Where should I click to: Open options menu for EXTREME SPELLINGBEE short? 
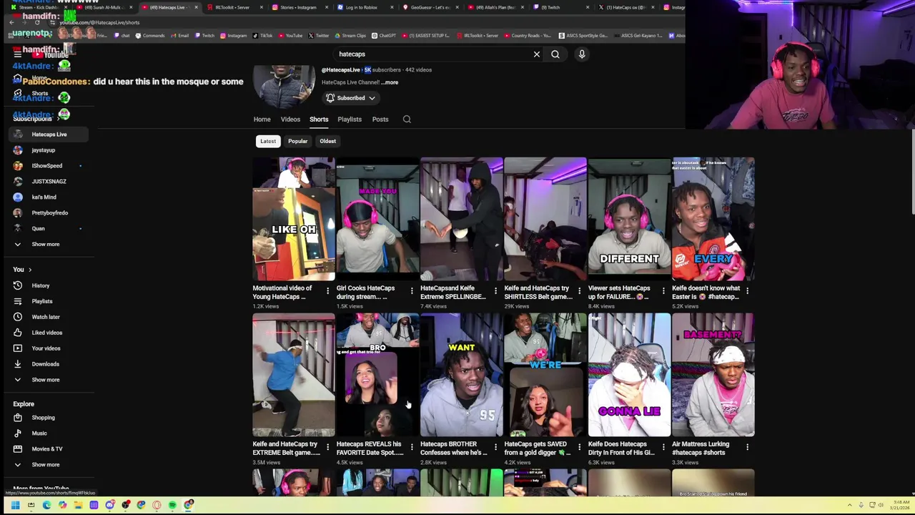click(x=495, y=291)
